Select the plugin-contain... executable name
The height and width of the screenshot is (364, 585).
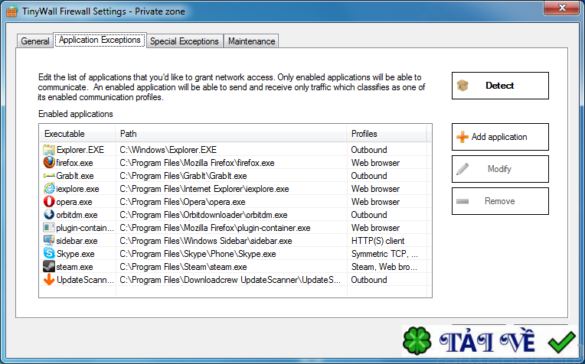point(85,228)
